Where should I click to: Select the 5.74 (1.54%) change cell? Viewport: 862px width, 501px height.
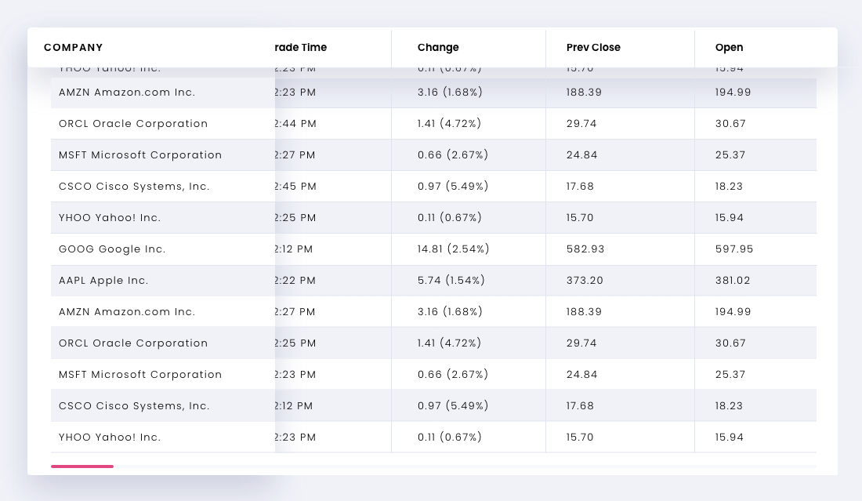[451, 281]
